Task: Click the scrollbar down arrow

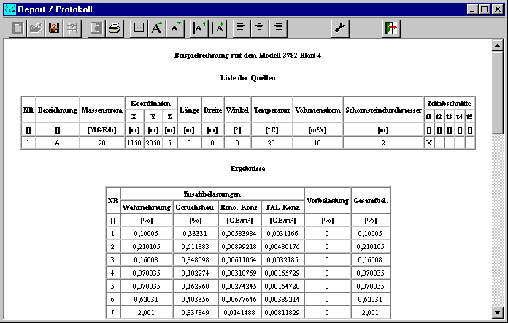Action: tap(497, 313)
